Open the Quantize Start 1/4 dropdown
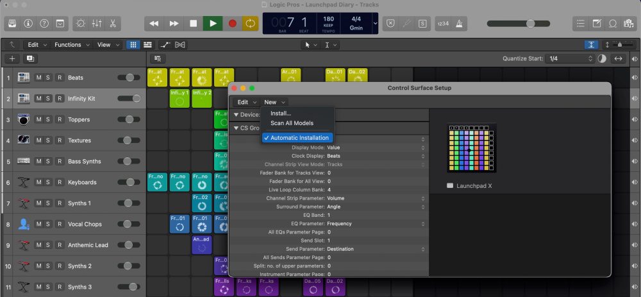This screenshot has width=641, height=297. pyautogui.click(x=570, y=58)
